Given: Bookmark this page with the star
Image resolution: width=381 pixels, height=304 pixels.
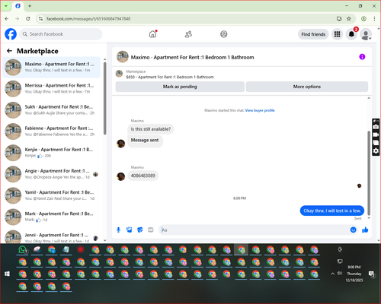Looking at the screenshot, I should click(x=349, y=19).
